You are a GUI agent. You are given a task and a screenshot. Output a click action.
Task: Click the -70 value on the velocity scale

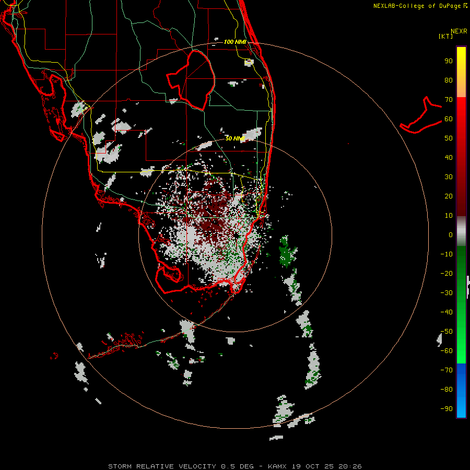coord(446,370)
